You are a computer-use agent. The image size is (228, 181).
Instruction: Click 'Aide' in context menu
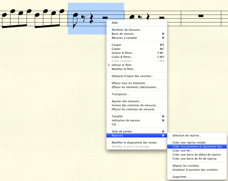(115, 23)
